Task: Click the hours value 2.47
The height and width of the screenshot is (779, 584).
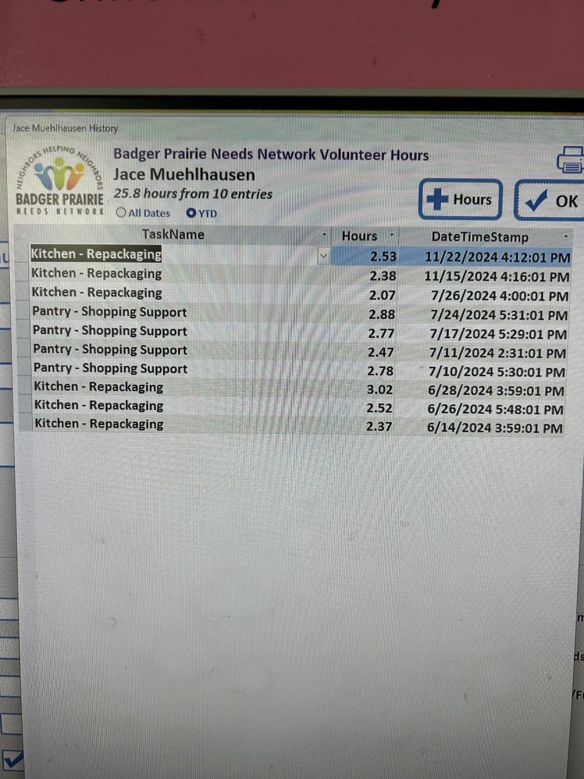Action: 380,352
